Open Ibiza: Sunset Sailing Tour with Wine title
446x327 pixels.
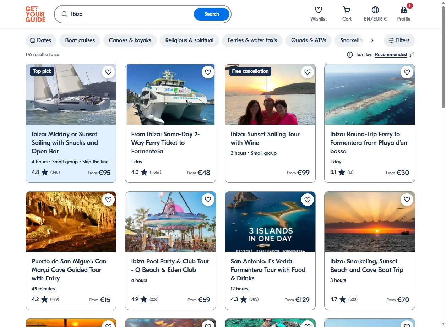click(265, 138)
